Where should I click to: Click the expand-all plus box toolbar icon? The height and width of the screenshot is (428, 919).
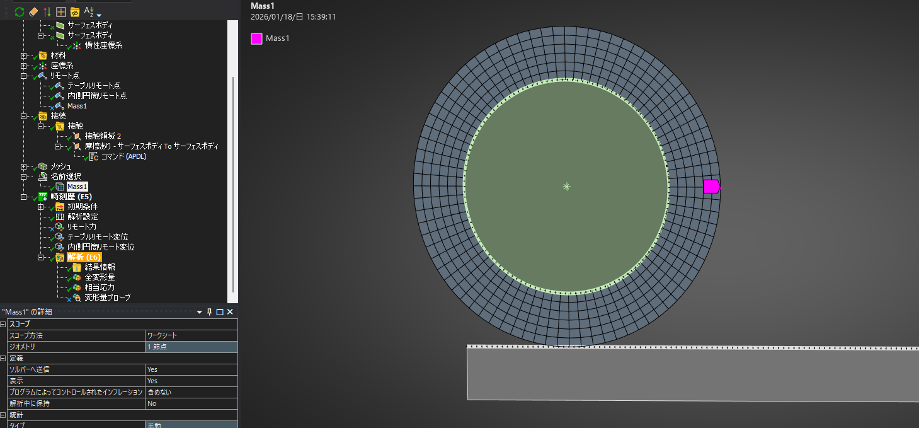60,12
